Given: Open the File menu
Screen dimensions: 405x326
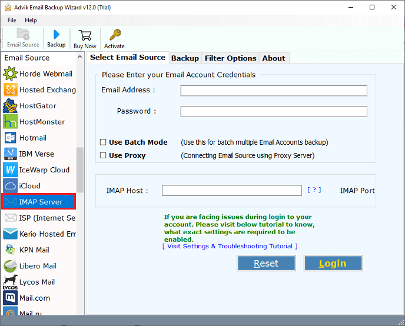Looking at the screenshot, I should (12, 20).
